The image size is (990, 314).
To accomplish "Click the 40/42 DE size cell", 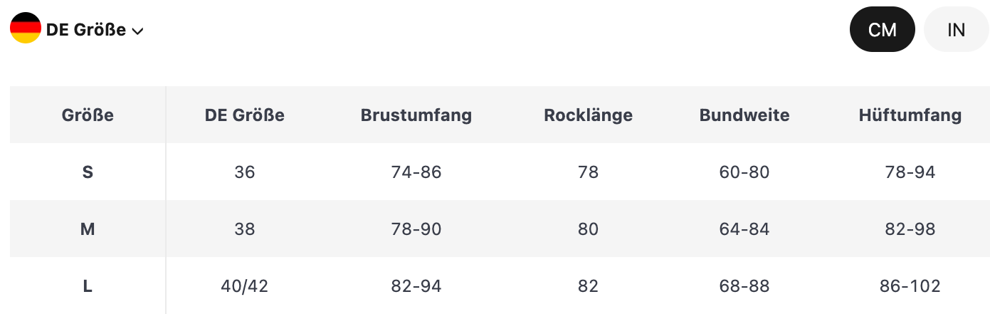I will (x=245, y=286).
